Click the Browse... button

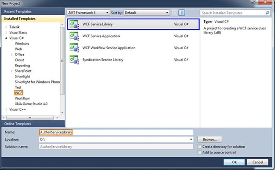click(209, 139)
